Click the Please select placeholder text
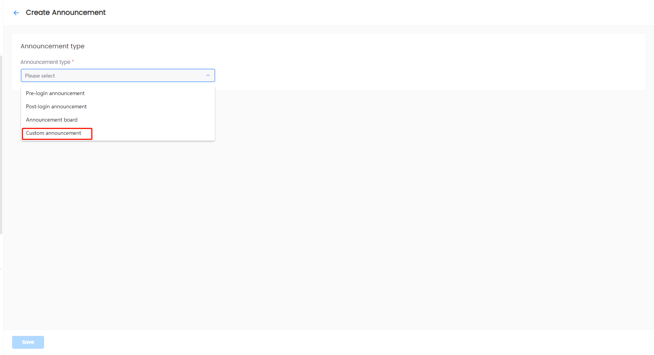Screen dimensions: 654x355 [x=40, y=76]
